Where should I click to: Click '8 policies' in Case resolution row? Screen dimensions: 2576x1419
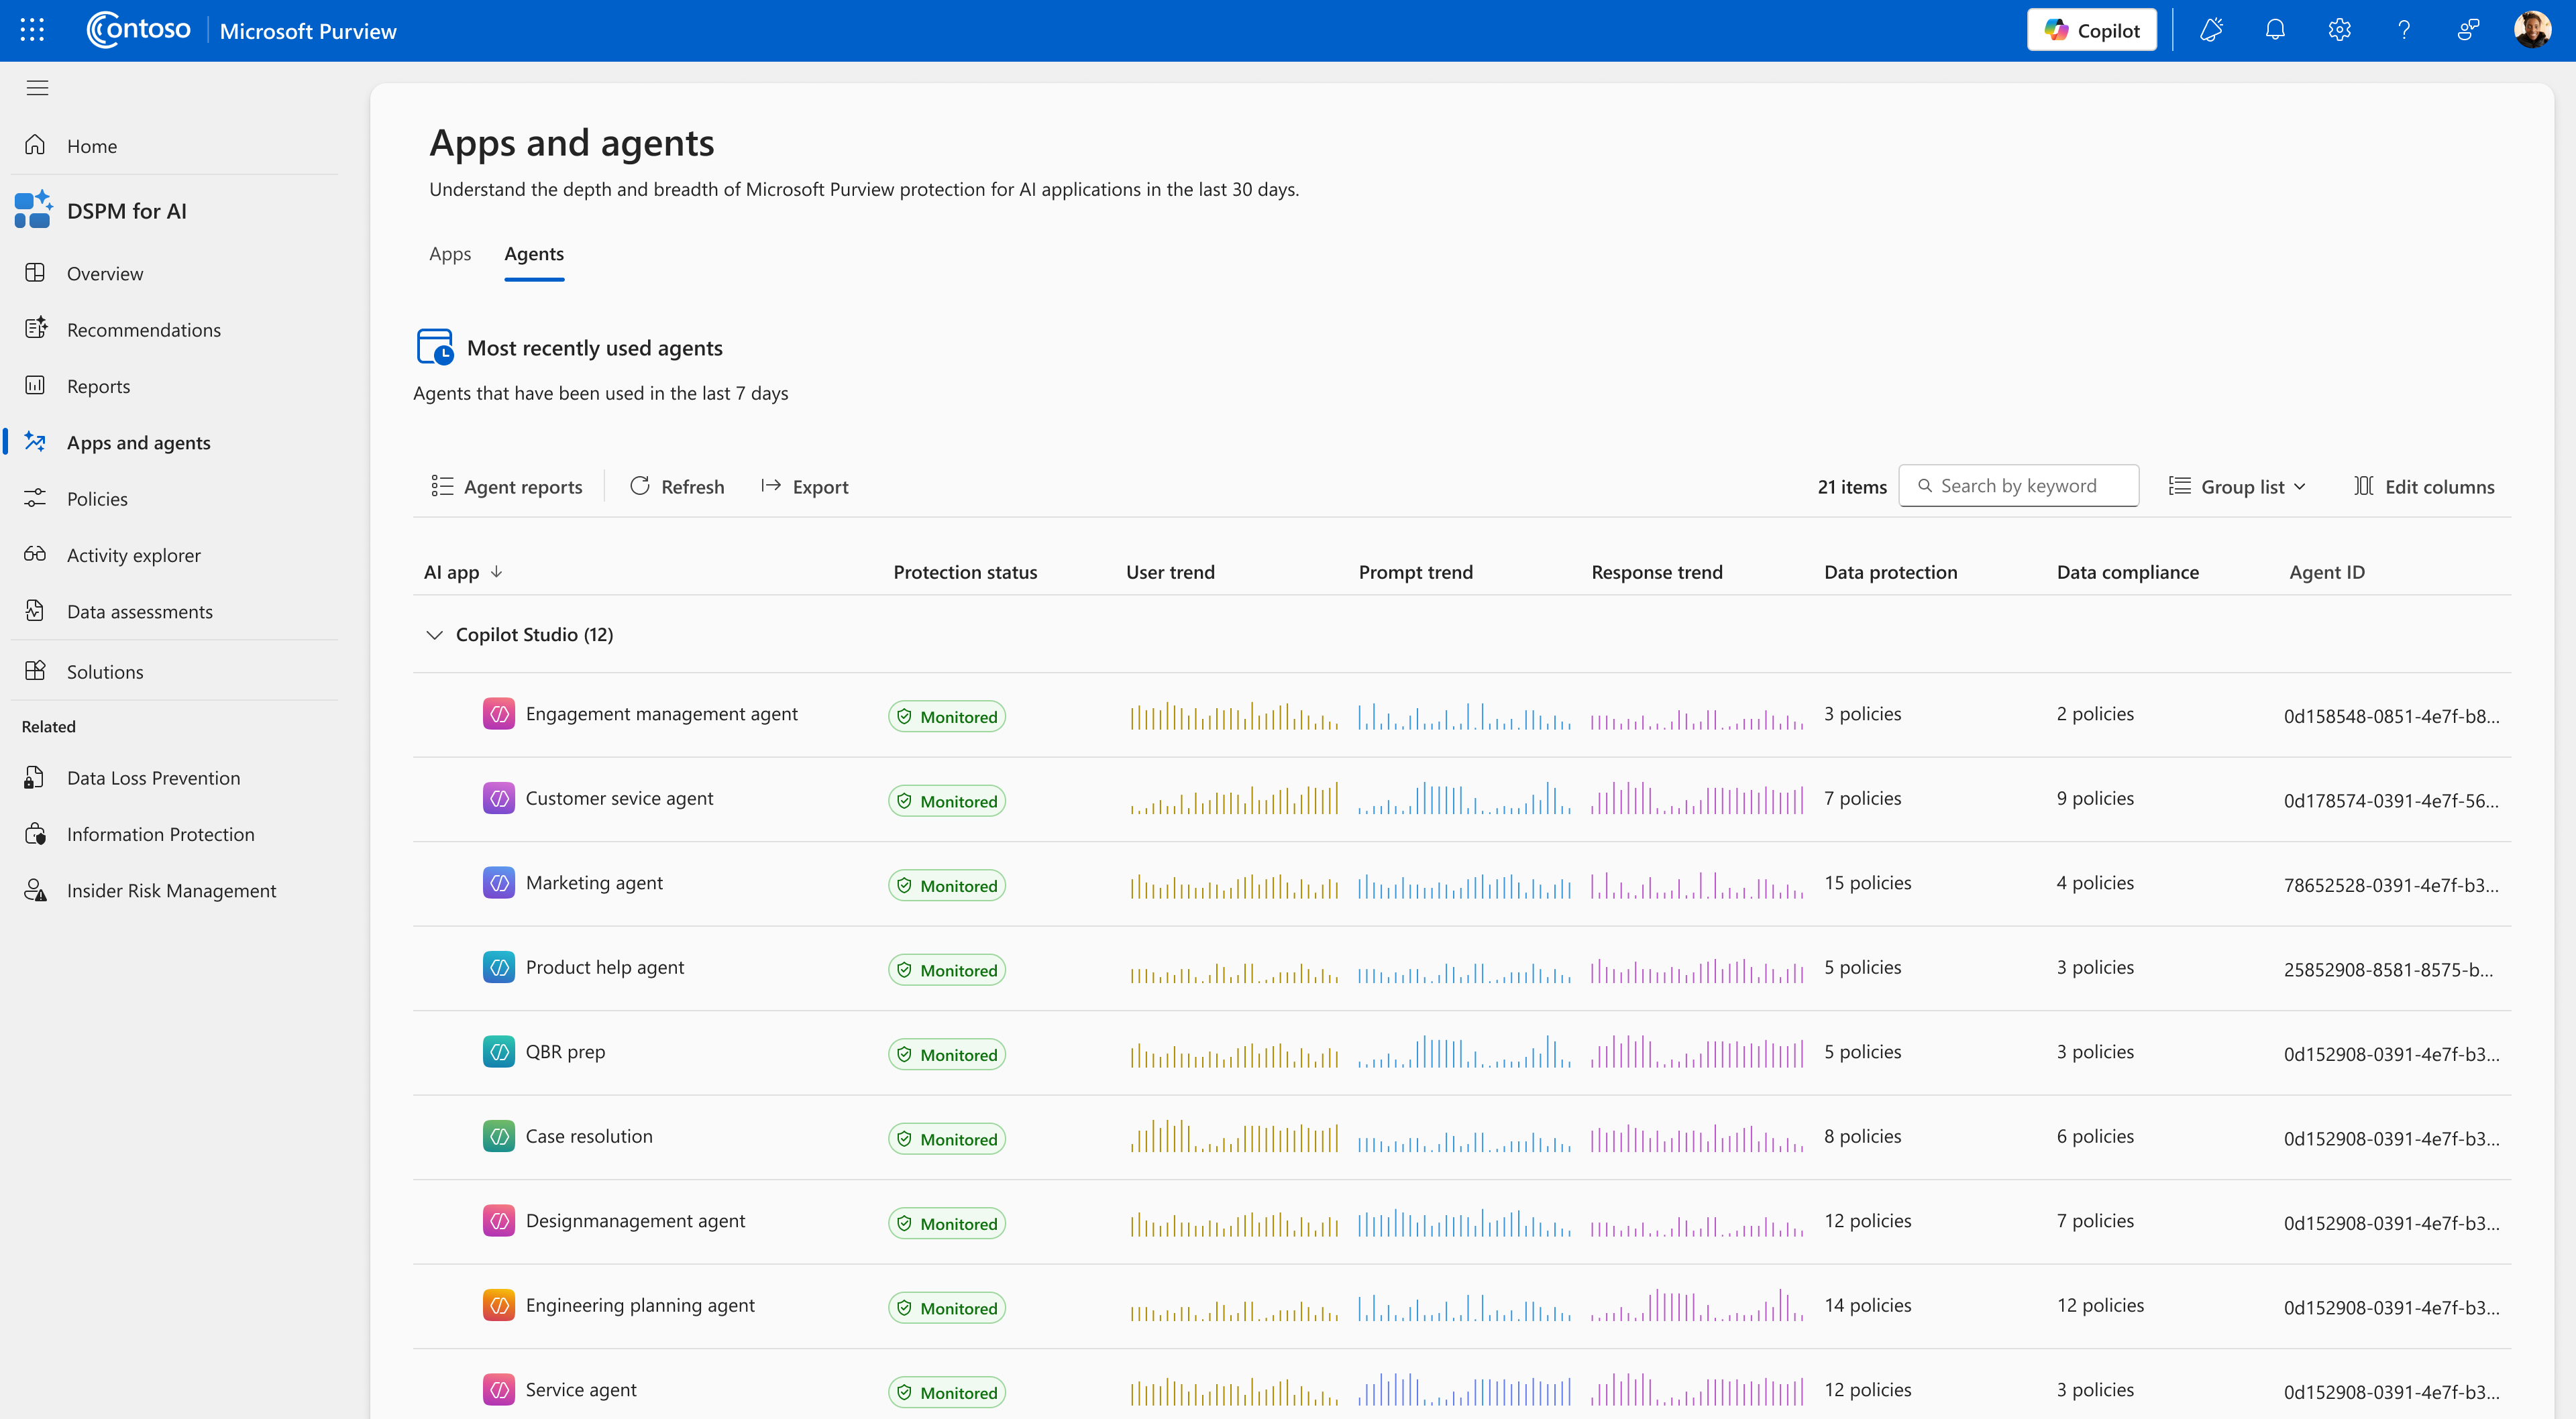[x=1862, y=1136]
